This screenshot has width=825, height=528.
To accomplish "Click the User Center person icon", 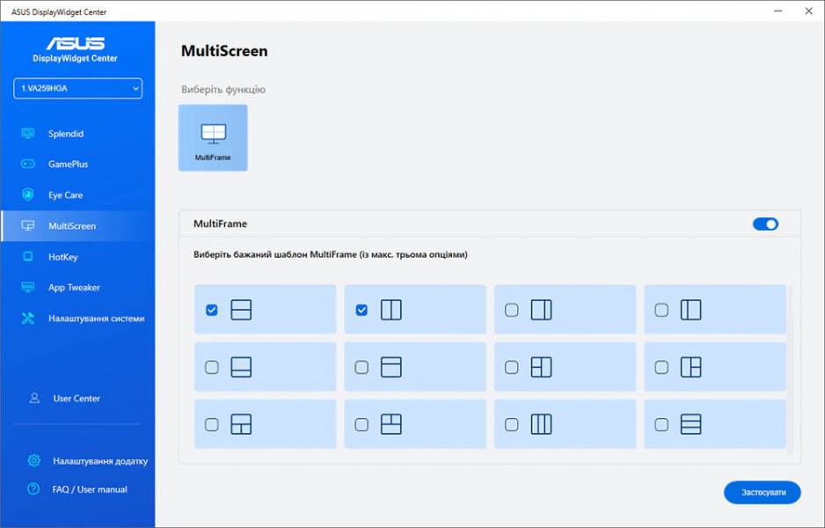I will coord(34,398).
